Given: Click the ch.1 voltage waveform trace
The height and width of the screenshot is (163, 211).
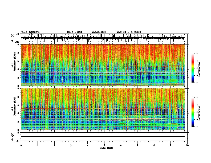Looking at the screenshot, I should [x=103, y=38].
